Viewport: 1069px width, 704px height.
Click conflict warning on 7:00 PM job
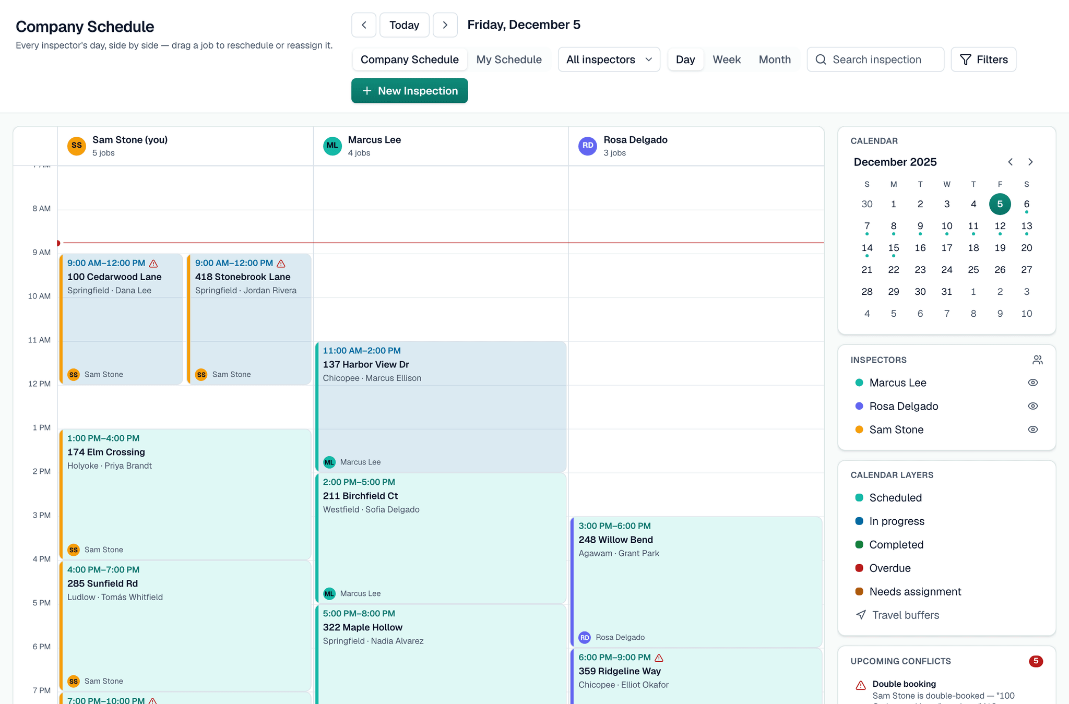pyautogui.click(x=153, y=701)
